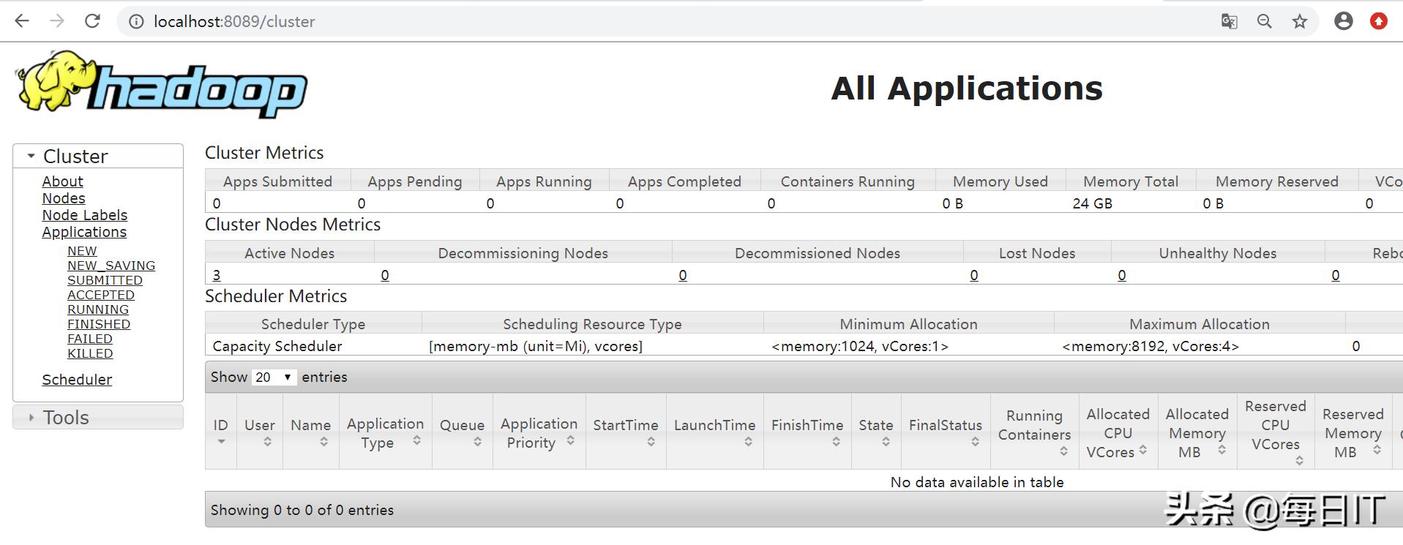
Task: Click the address bar URL localhost:8089/cluster
Action: pos(234,22)
